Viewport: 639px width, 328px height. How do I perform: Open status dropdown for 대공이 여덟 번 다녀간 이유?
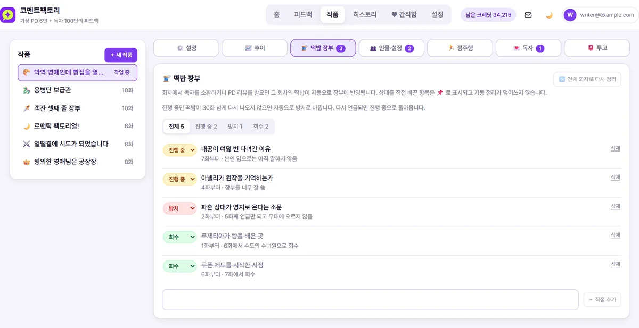179,150
